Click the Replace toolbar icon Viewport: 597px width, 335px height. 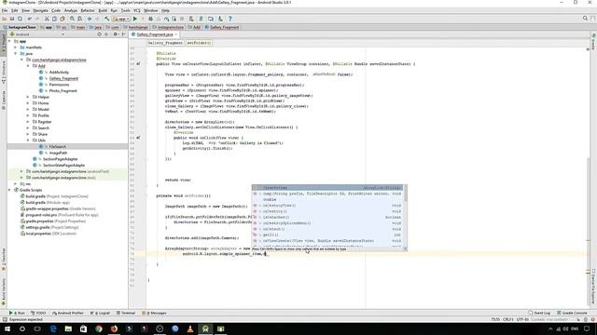coord(79,19)
